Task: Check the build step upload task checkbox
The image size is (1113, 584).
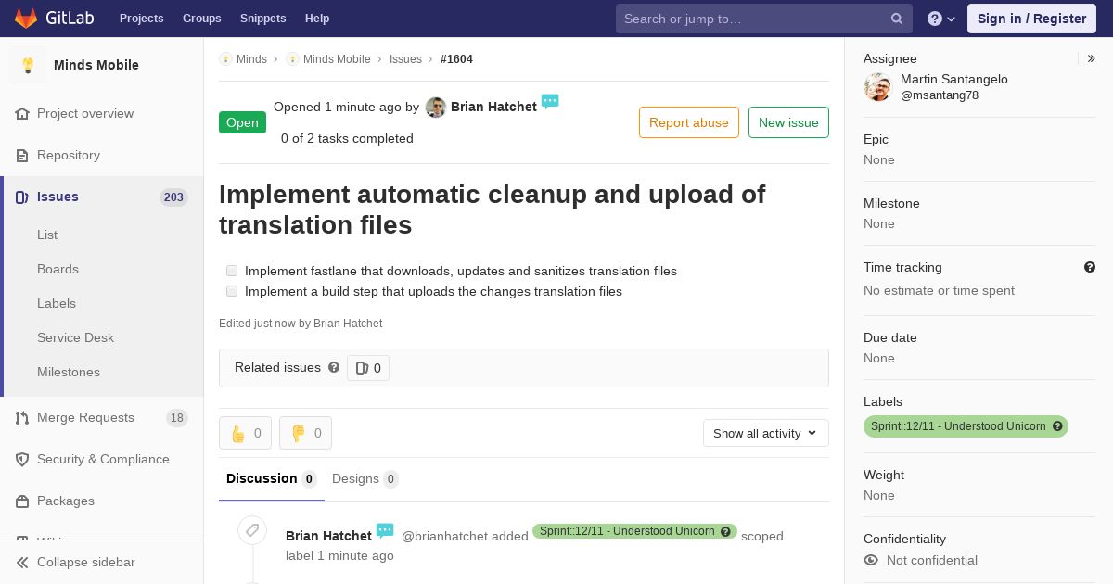Action: coord(232,291)
